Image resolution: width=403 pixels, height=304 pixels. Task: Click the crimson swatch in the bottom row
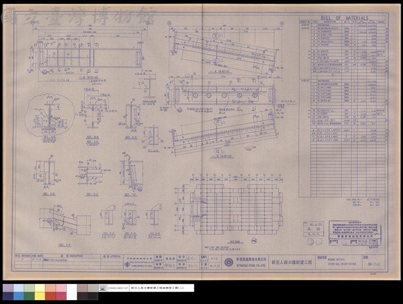click(x=61, y=296)
